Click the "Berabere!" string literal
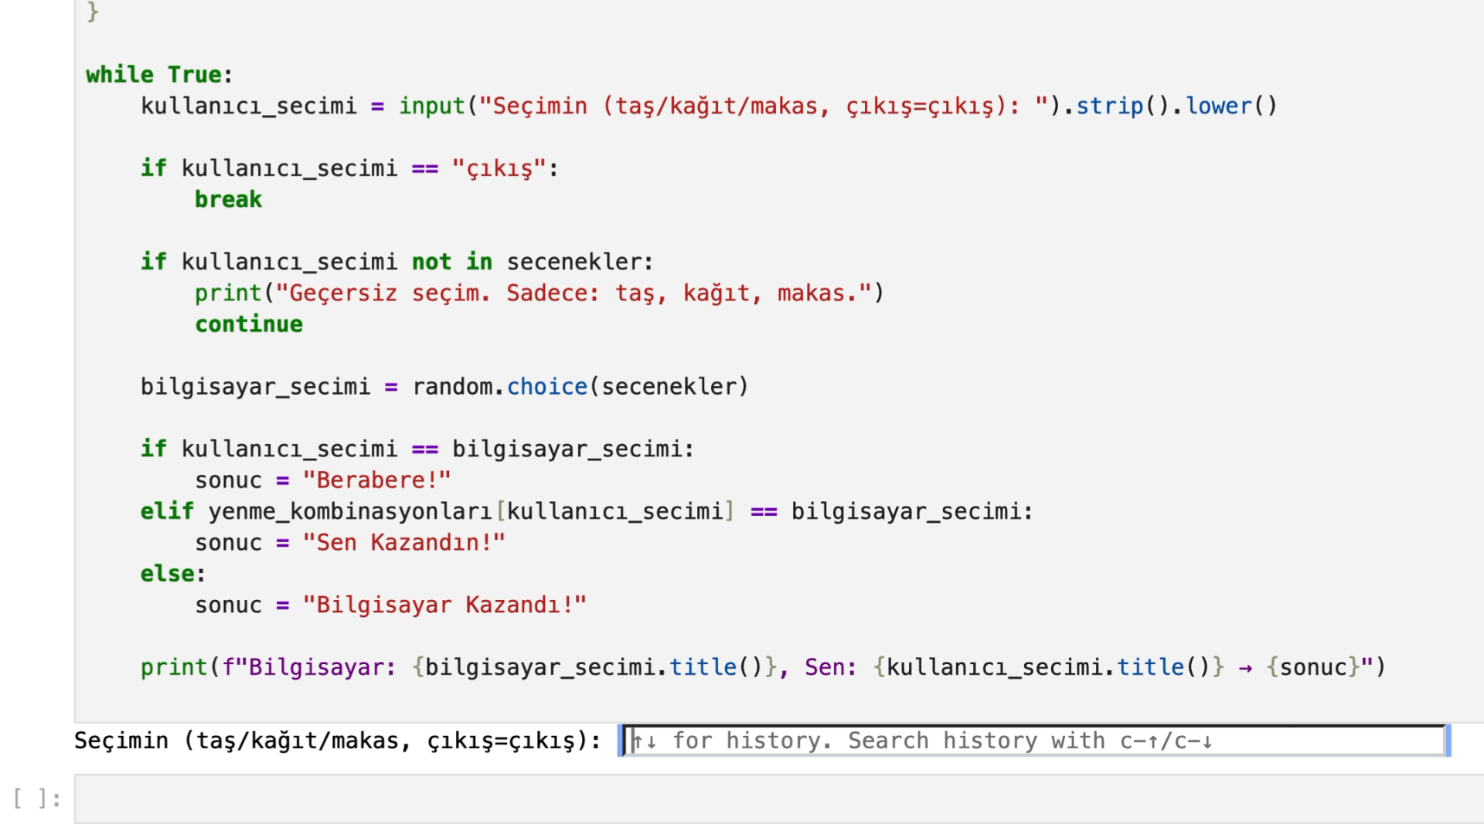Viewport: 1484px width, 834px height. [376, 480]
